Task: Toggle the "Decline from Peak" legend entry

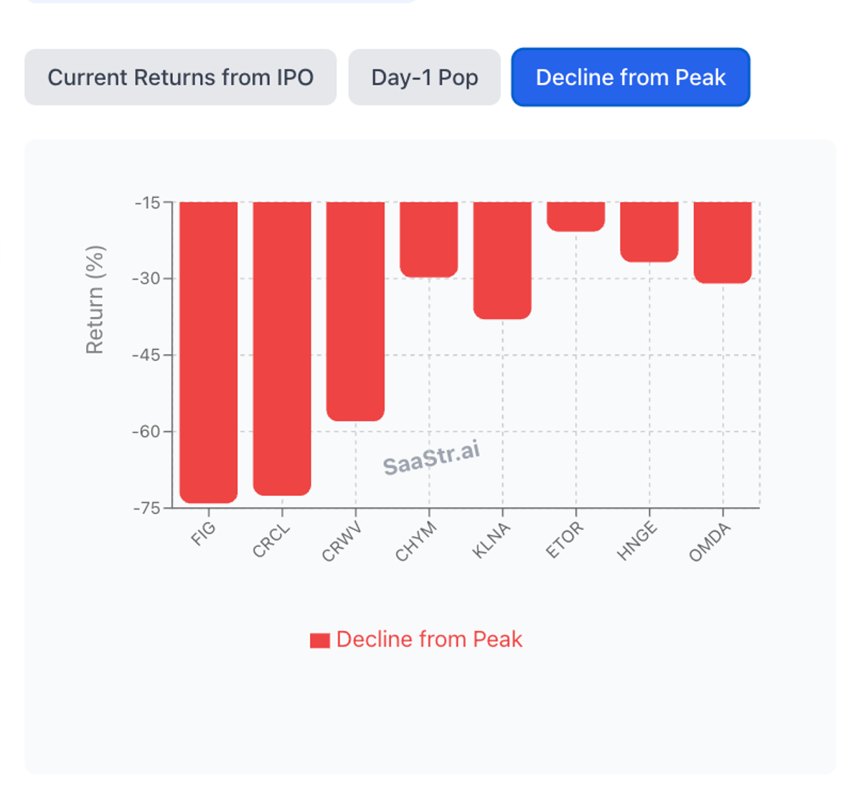Action: pyautogui.click(x=416, y=638)
